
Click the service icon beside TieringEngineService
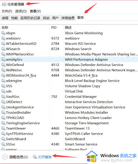(x=3, y=123)
